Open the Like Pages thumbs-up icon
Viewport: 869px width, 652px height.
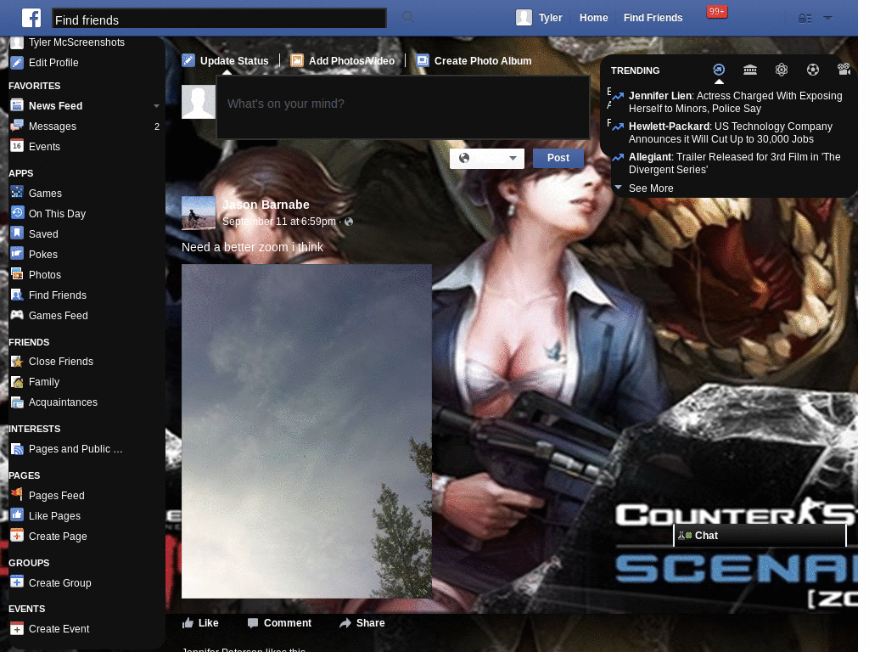(x=17, y=515)
